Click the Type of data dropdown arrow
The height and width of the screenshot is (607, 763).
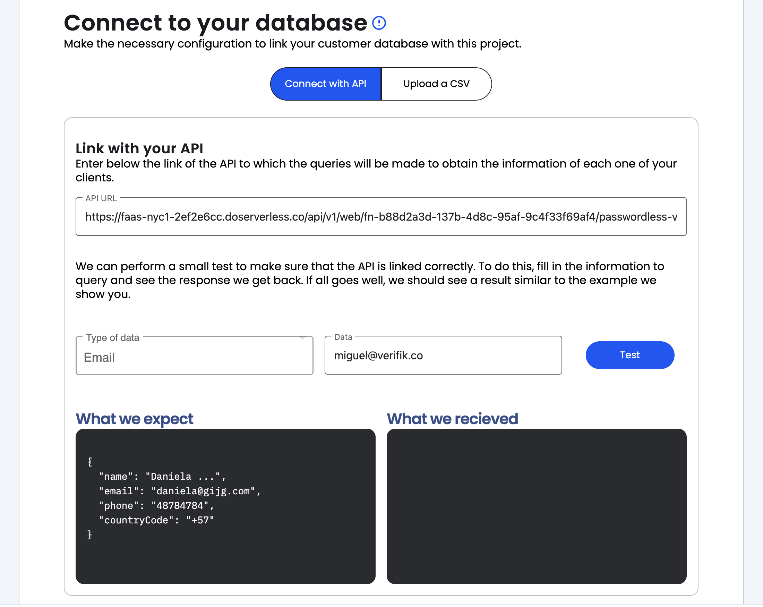(x=302, y=338)
